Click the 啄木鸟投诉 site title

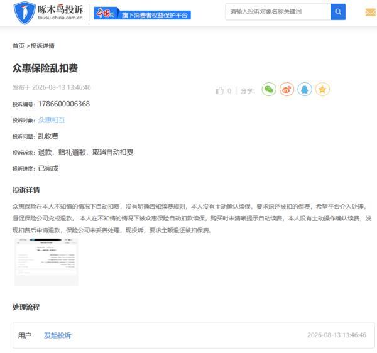(60, 9)
